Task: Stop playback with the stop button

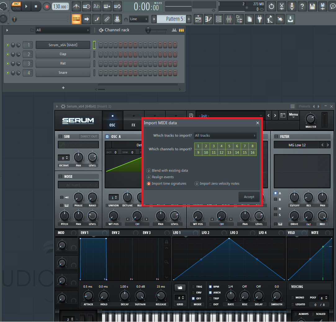Action: click(36, 7)
